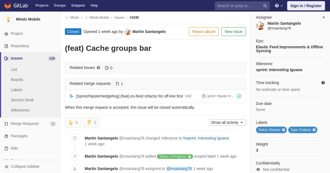Click the Status::InProgress scoped label
330x173 pixels.
tap(175, 157)
